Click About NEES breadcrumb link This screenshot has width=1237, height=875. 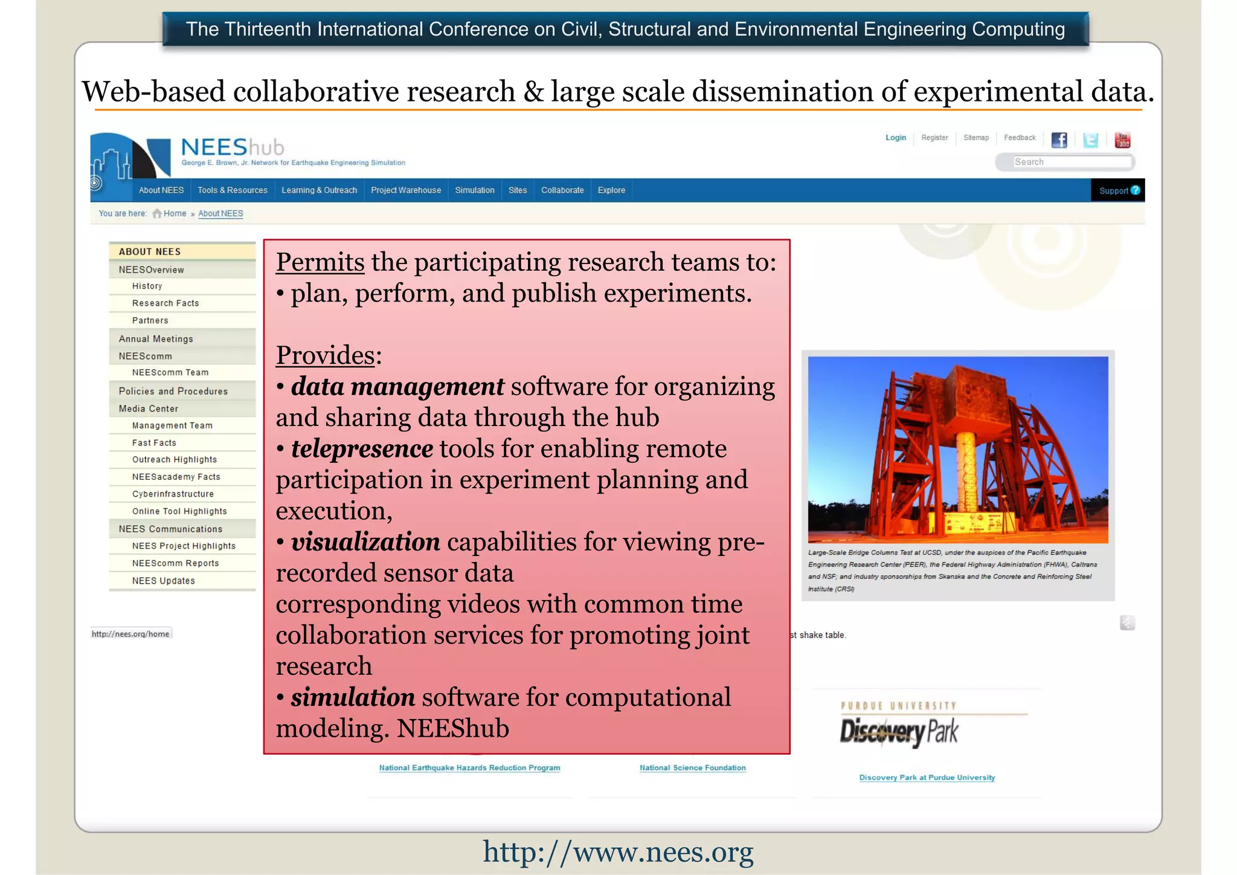pyautogui.click(x=220, y=213)
